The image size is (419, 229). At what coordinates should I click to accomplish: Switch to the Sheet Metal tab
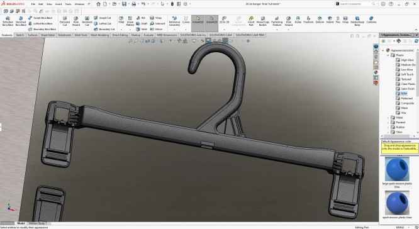(48, 35)
